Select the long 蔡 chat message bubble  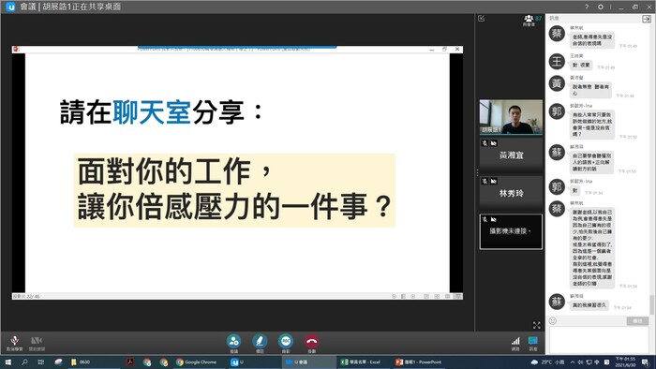pyautogui.click(x=592, y=247)
